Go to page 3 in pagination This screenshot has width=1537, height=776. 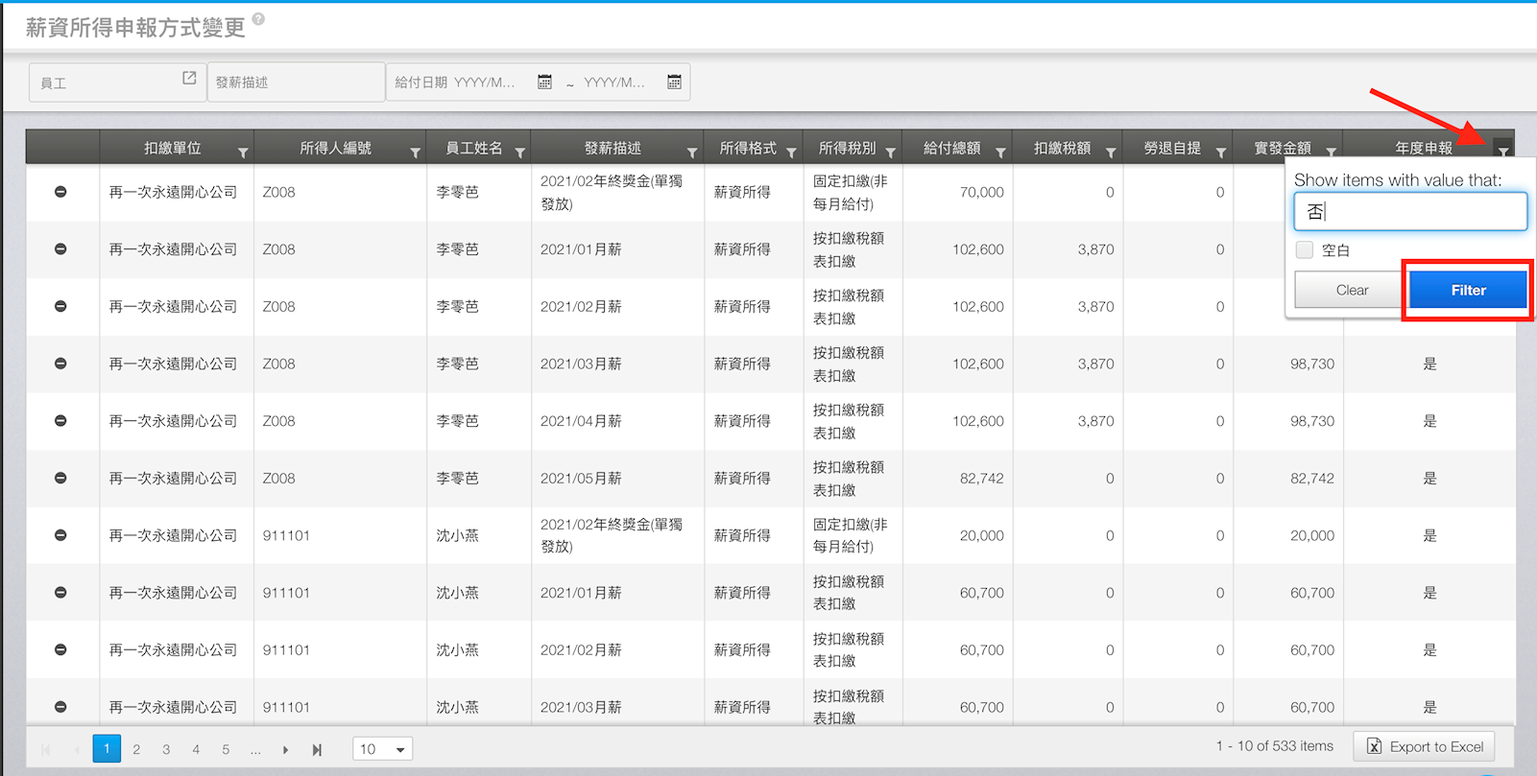click(x=166, y=749)
